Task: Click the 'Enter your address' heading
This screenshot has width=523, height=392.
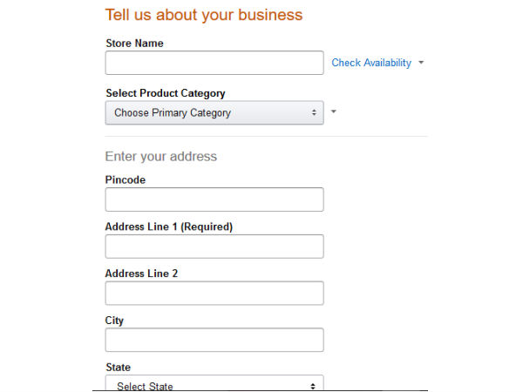Action: pyautogui.click(x=160, y=157)
